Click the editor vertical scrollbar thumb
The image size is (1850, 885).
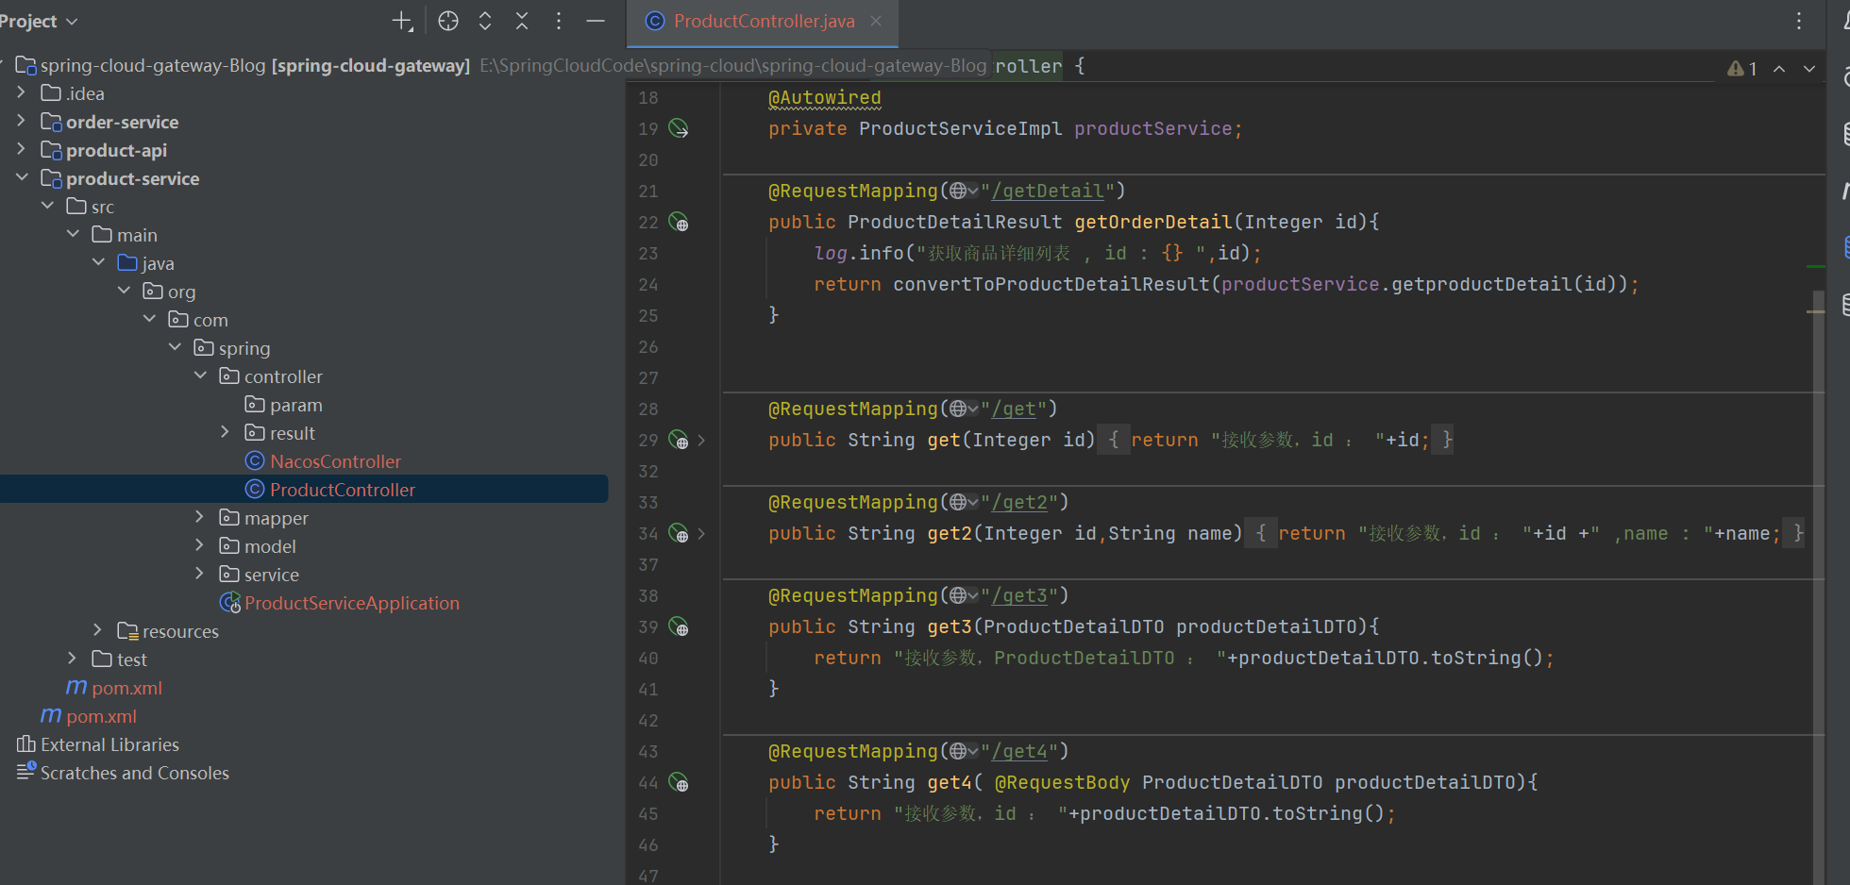point(1817,585)
